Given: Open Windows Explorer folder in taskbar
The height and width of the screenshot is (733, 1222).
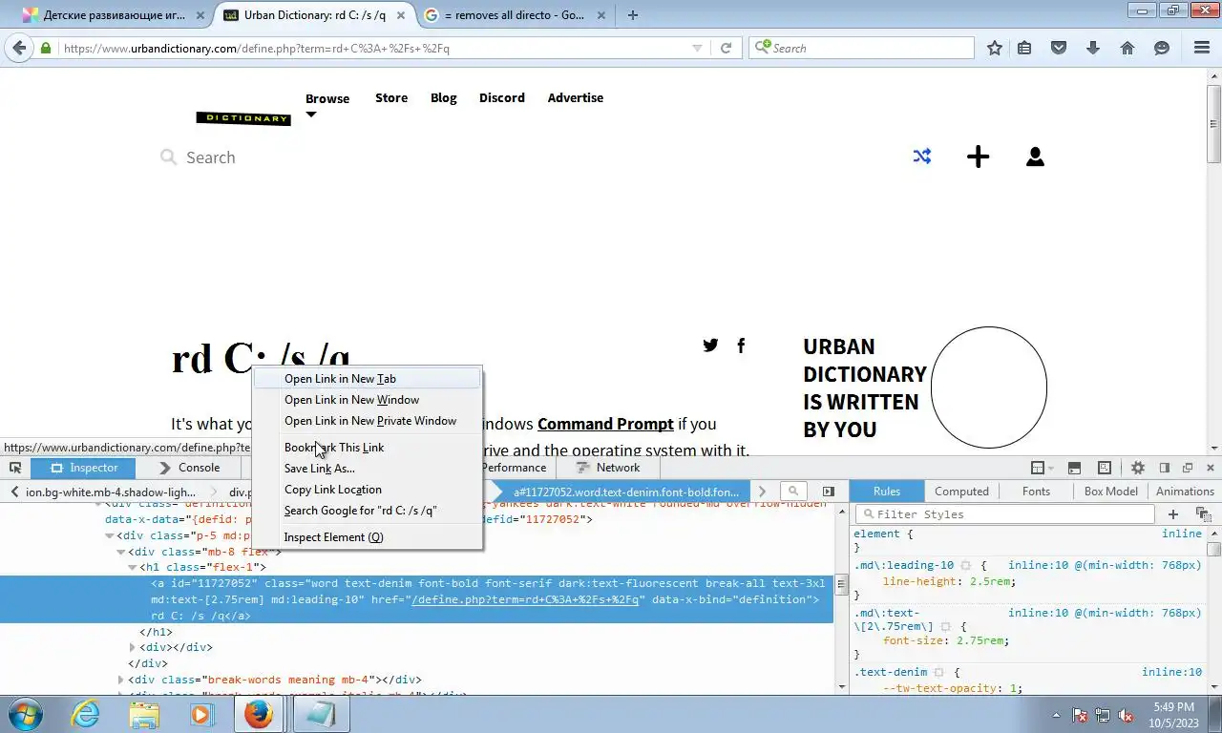Looking at the screenshot, I should (x=144, y=714).
